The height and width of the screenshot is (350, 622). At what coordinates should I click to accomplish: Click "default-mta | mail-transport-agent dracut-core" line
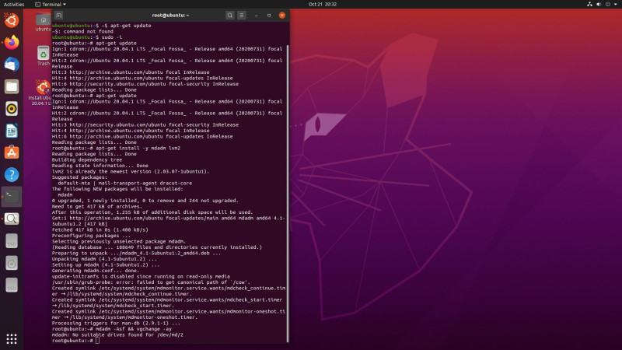[x=125, y=183]
